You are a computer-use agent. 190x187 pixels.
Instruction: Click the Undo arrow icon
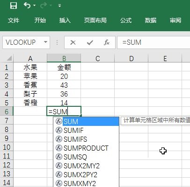click(x=27, y=6)
